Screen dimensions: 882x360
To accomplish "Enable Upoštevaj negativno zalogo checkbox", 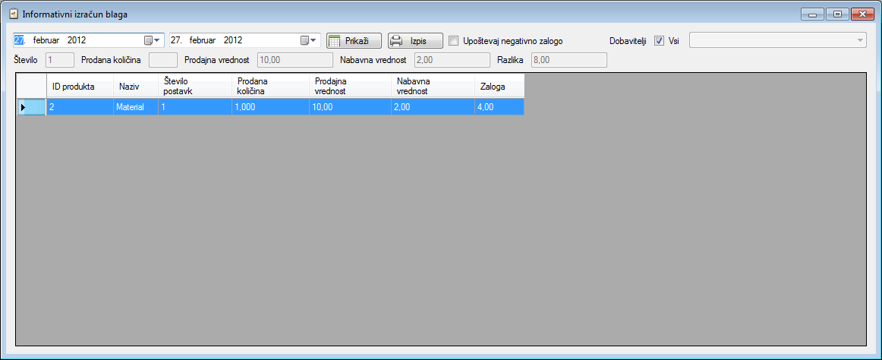I will click(x=454, y=40).
